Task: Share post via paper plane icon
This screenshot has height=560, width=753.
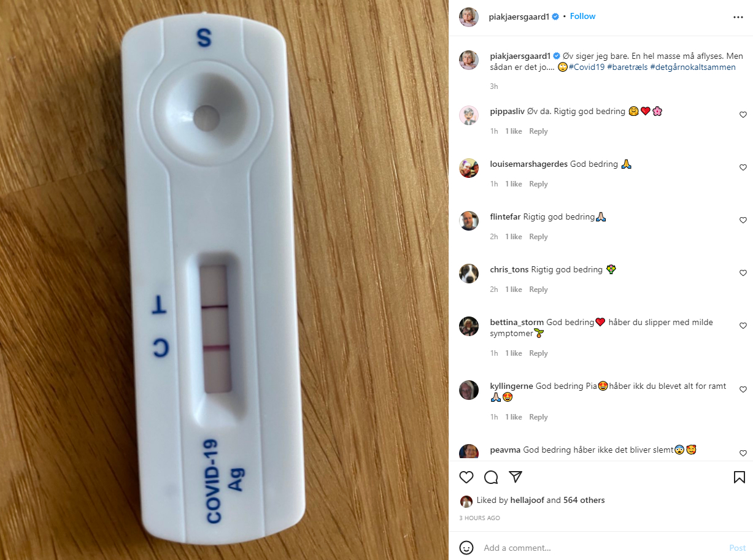Action: coord(516,477)
